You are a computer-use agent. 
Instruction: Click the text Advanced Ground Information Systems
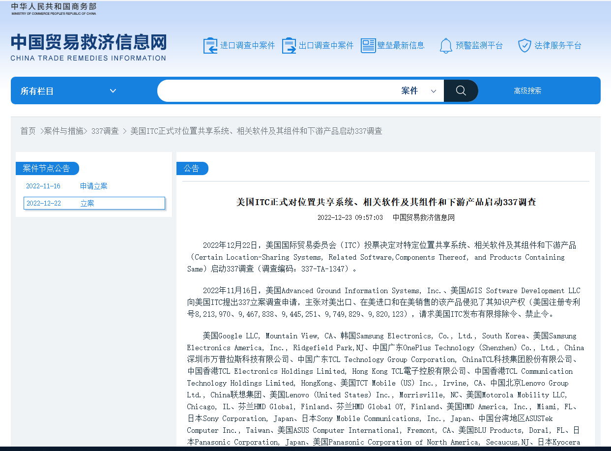click(x=350, y=291)
